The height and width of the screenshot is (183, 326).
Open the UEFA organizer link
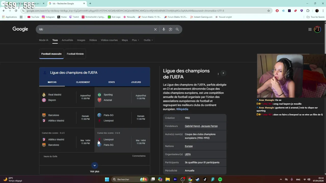(188, 154)
